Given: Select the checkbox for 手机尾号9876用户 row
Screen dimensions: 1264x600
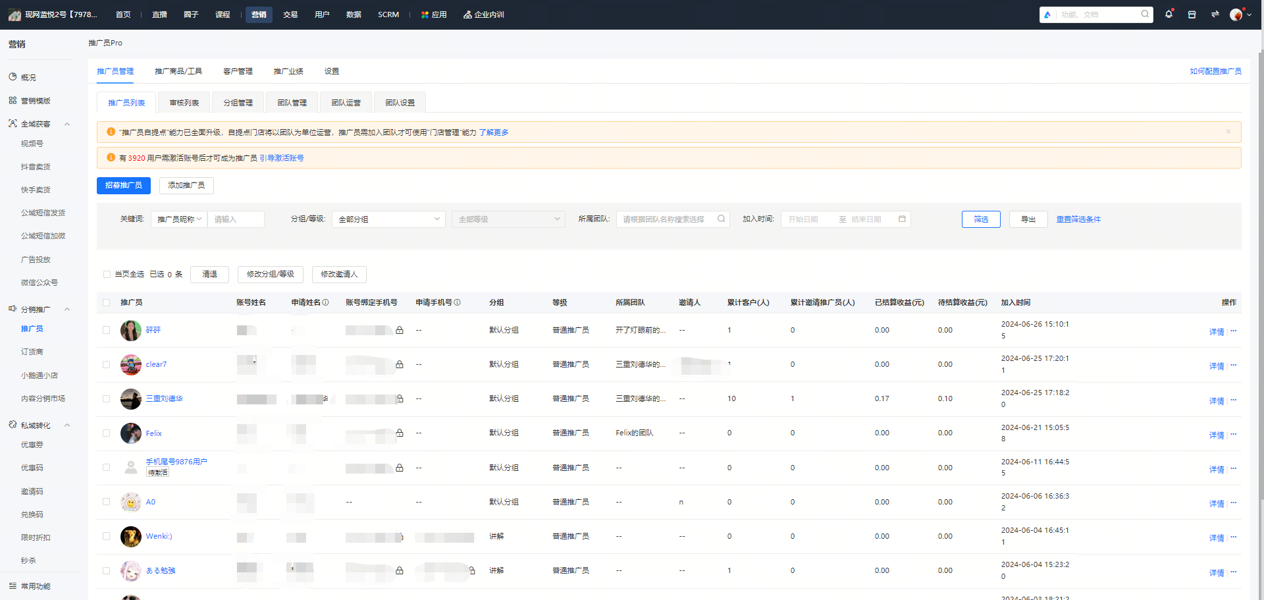Looking at the screenshot, I should point(107,467).
